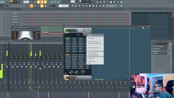Toggle the metronome icon
The width and height of the screenshot is (174, 98).
[x=32, y=2]
